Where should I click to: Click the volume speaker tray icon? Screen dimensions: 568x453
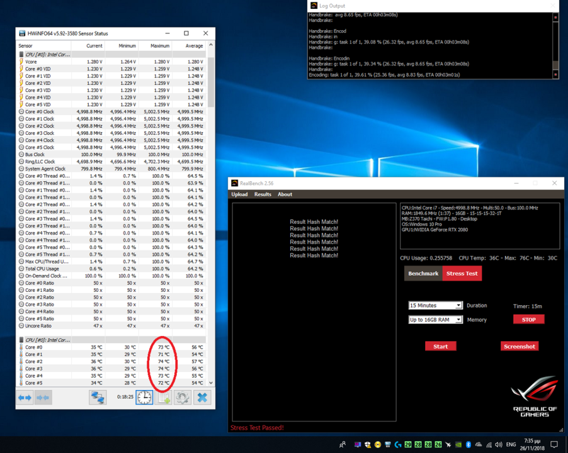click(499, 445)
